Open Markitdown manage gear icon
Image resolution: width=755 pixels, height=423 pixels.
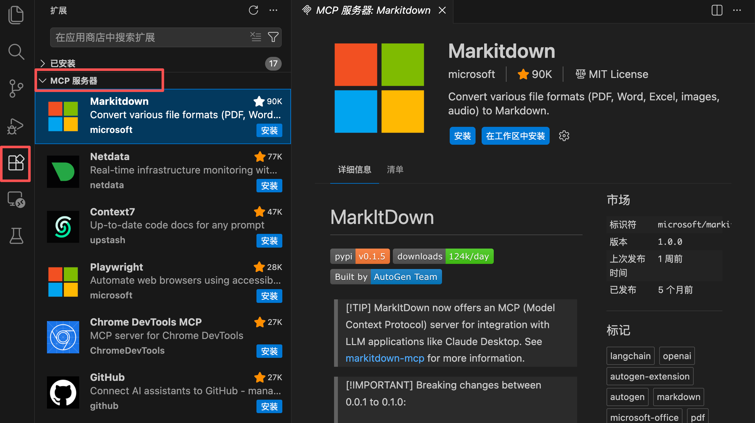pyautogui.click(x=564, y=136)
